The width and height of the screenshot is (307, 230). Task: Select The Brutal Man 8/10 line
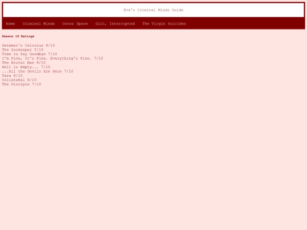click(24, 62)
